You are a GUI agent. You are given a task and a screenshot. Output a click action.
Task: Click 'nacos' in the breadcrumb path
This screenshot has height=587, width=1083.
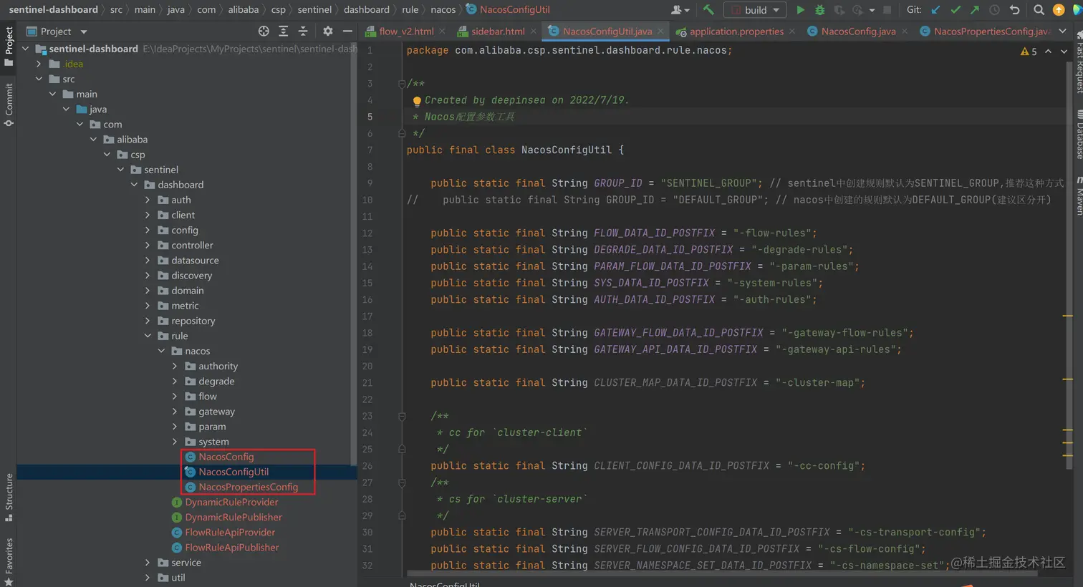[x=443, y=9]
